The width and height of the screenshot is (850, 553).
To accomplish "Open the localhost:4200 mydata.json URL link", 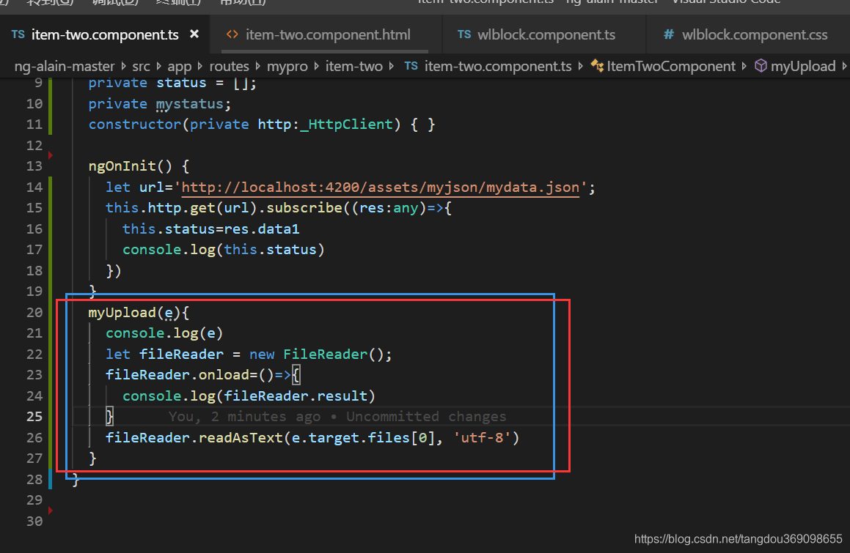I will 380,188.
